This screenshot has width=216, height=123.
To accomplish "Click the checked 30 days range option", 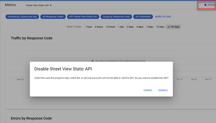I will point(173,27).
